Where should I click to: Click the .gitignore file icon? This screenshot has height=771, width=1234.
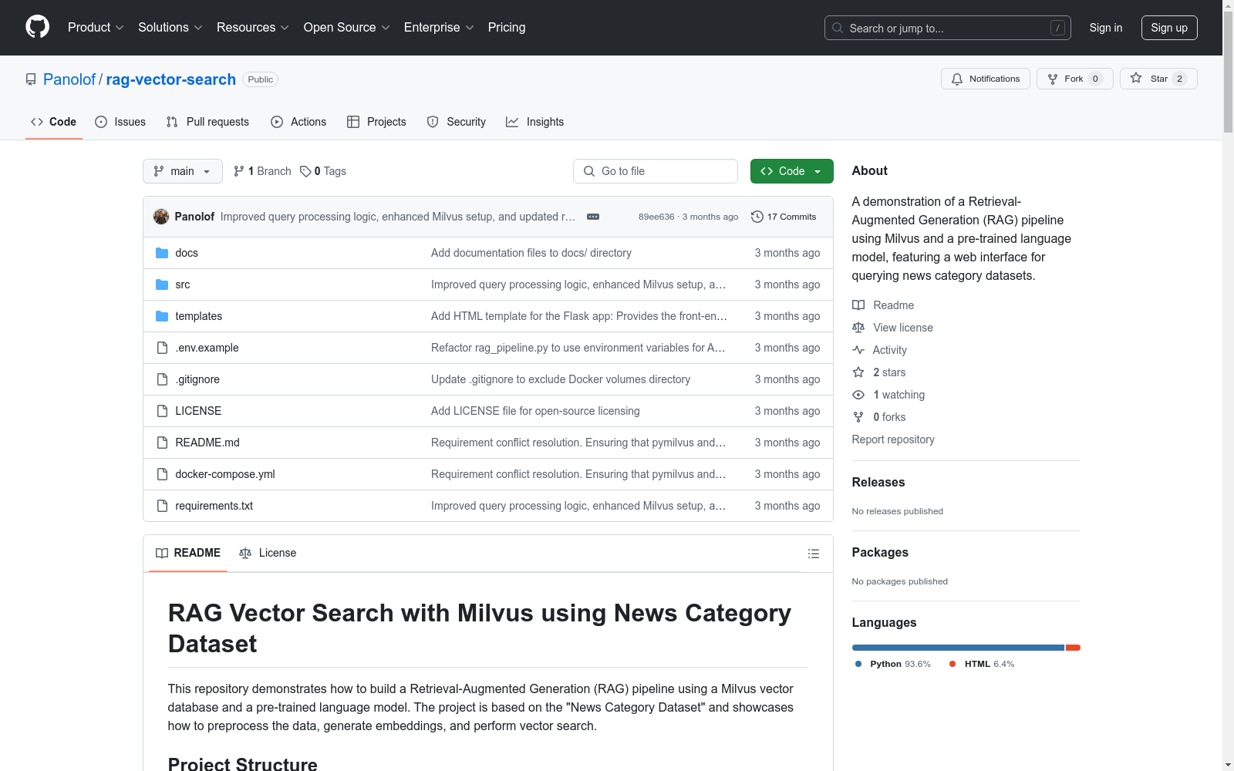click(162, 379)
